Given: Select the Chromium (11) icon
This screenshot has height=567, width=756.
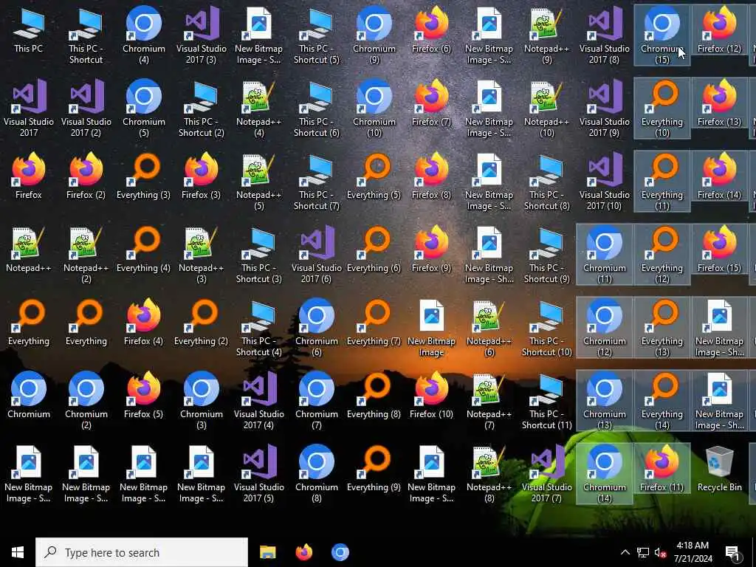Looking at the screenshot, I should tap(604, 255).
